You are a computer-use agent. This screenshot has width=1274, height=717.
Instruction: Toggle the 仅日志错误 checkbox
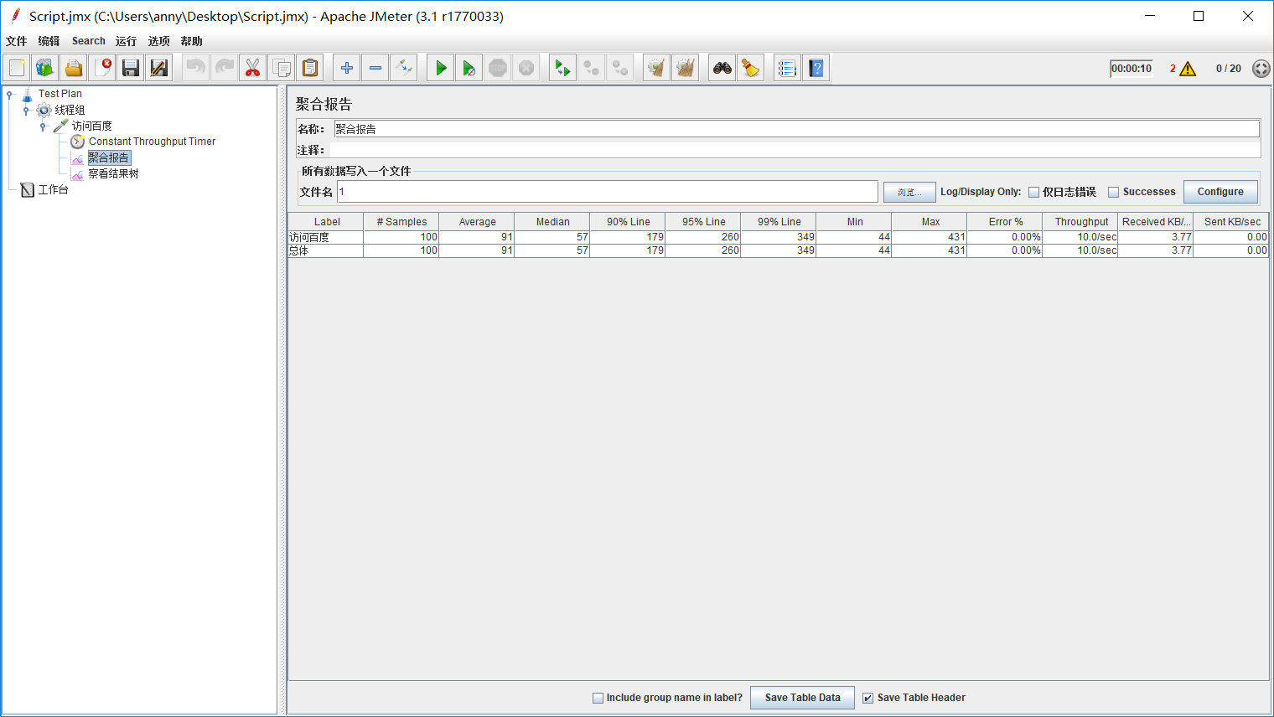tap(1033, 193)
